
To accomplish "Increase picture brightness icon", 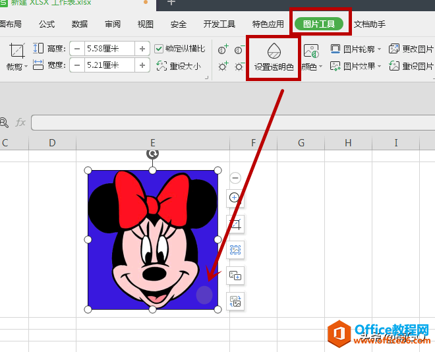I will click(223, 66).
